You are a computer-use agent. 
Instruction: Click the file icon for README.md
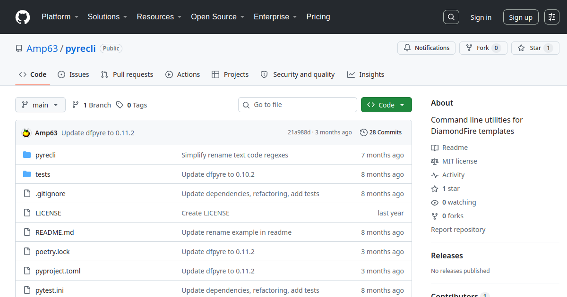[27, 232]
